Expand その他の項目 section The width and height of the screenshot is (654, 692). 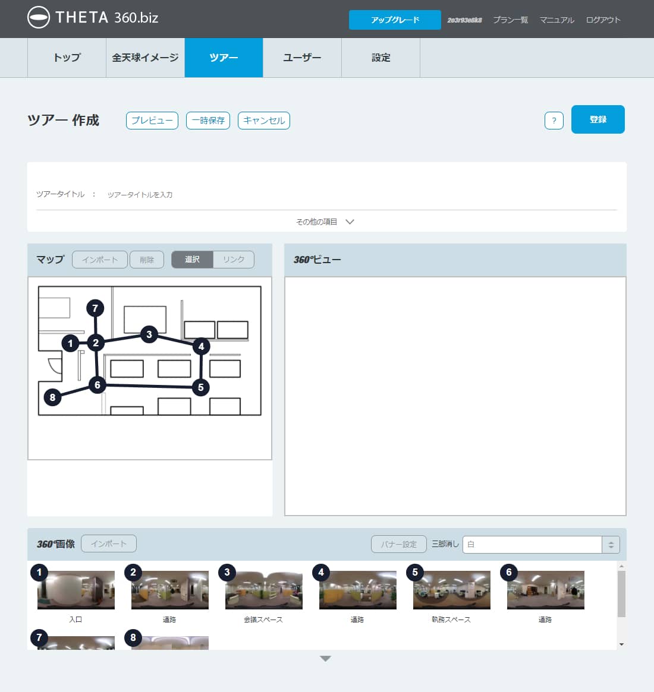click(325, 222)
